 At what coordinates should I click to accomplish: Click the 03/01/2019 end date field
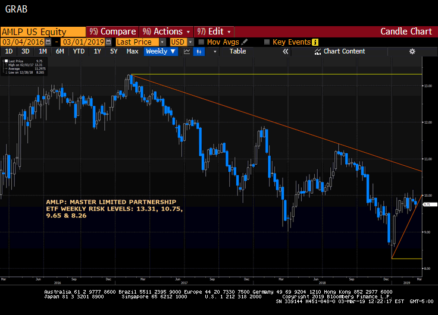[83, 42]
